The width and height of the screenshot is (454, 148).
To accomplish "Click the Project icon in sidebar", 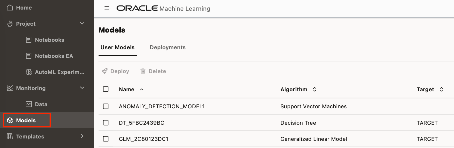I will click(x=10, y=24).
